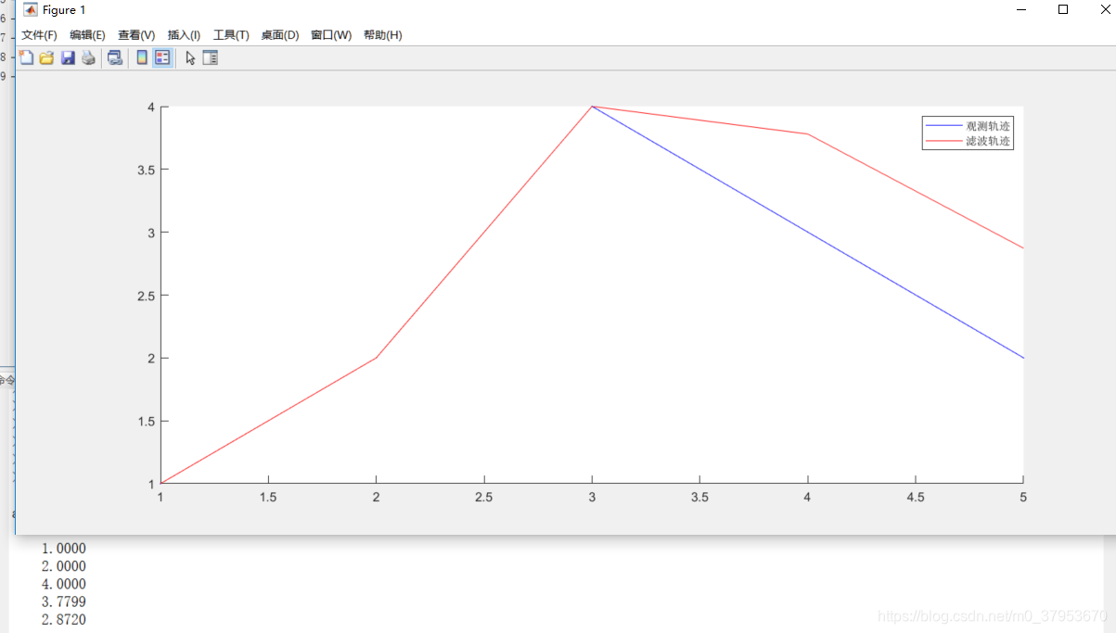Click the New Figure toolbar icon
This screenshot has height=633, width=1116.
click(27, 57)
